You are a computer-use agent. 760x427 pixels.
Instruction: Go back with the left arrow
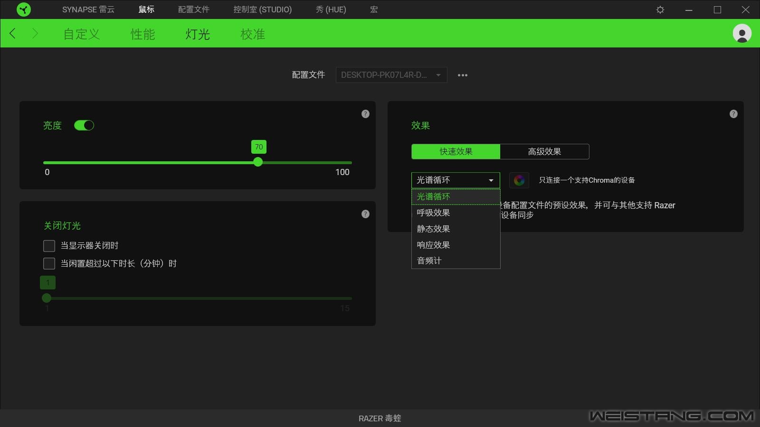tap(13, 33)
